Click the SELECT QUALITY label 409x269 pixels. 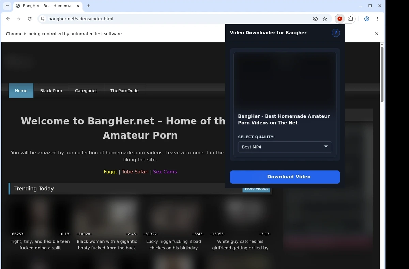click(x=256, y=137)
